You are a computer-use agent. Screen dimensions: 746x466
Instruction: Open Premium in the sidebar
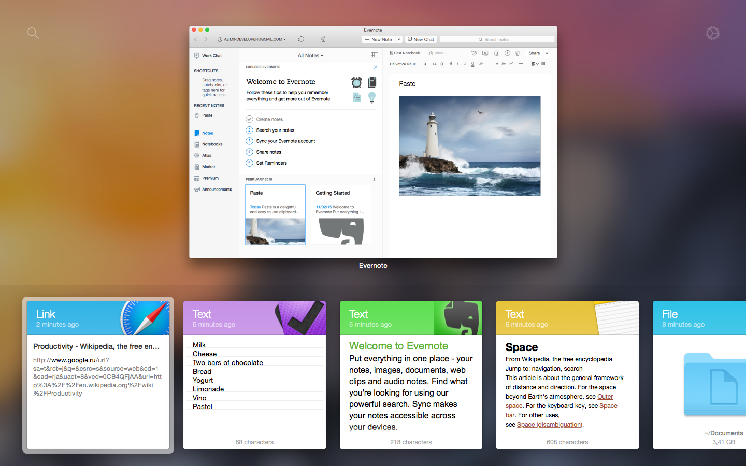point(210,178)
